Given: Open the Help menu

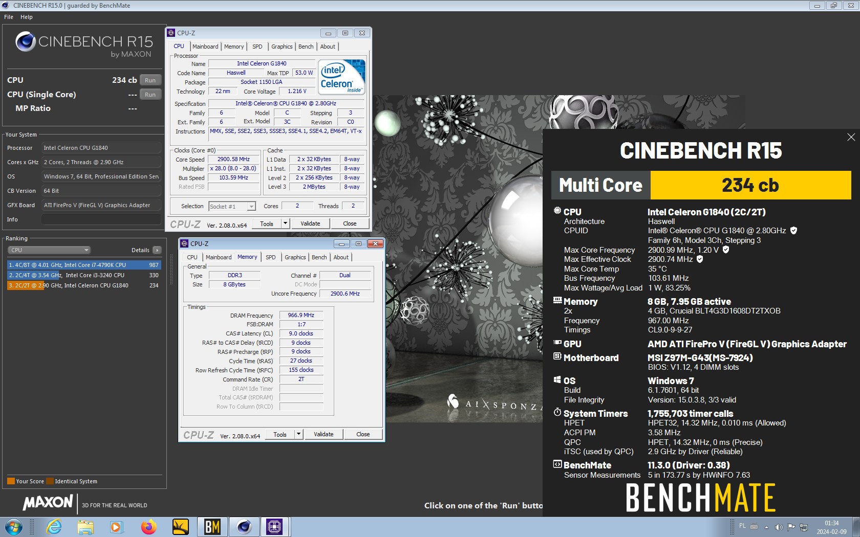Looking at the screenshot, I should tap(27, 17).
